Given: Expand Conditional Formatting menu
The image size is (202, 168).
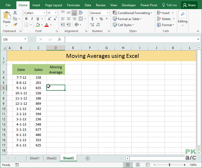Looking at the screenshot, I should pos(132,13).
